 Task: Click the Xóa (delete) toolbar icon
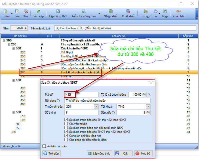pos(26,11)
